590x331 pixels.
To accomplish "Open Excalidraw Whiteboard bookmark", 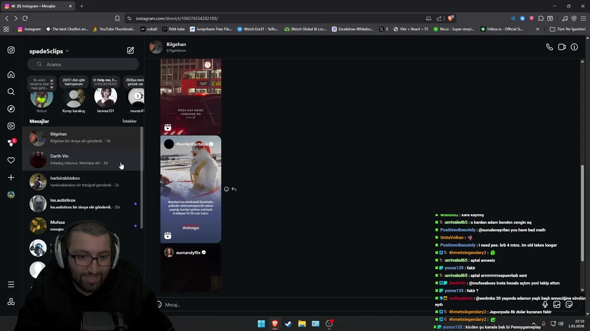I will tap(353, 29).
